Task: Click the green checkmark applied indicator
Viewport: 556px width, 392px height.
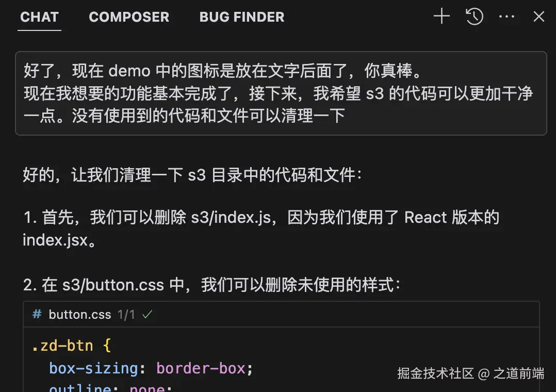Action: coord(148,314)
